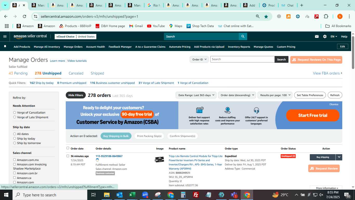Switch to the Pending orders tab
Screen dimensions: 355x200
click(18, 73)
